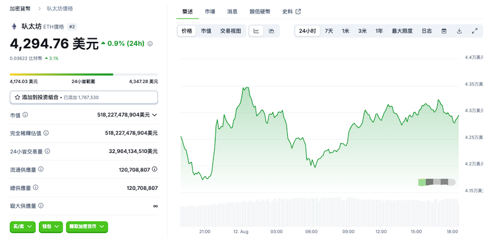The width and height of the screenshot is (494, 238).
Task: Click the Ethereum logo icon
Action: (x=14, y=27)
